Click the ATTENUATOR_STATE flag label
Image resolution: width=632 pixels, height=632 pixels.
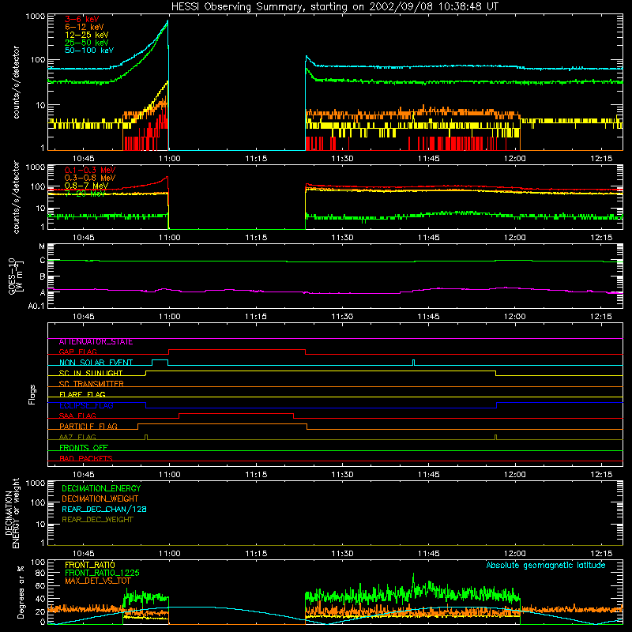click(96, 342)
